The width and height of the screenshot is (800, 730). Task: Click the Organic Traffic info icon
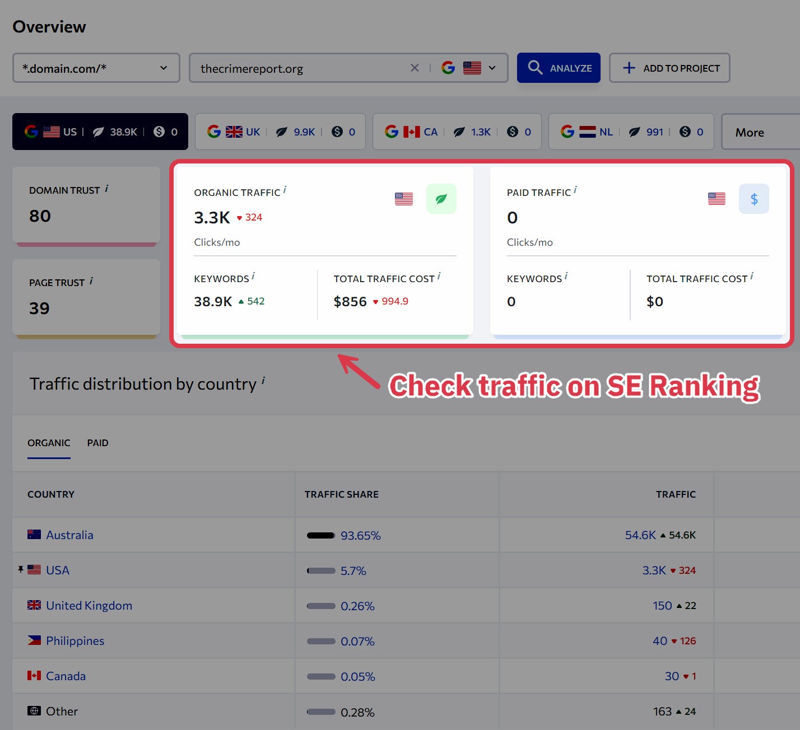click(285, 190)
